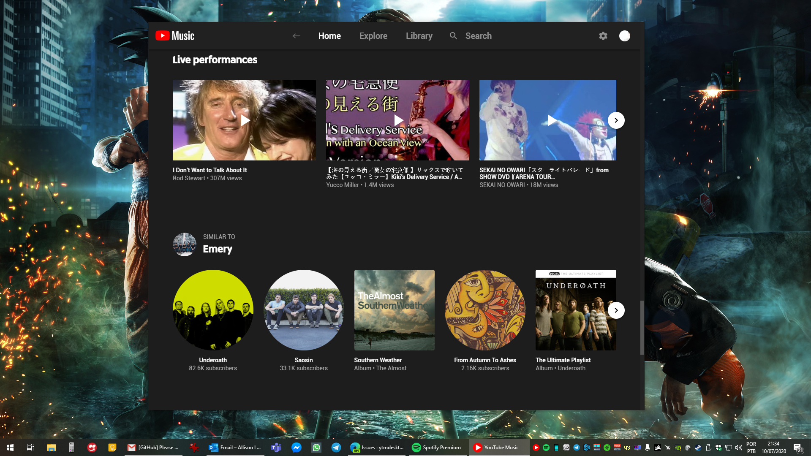The width and height of the screenshot is (811, 456).
Task: Open the Emery heading link
Action: 218,249
